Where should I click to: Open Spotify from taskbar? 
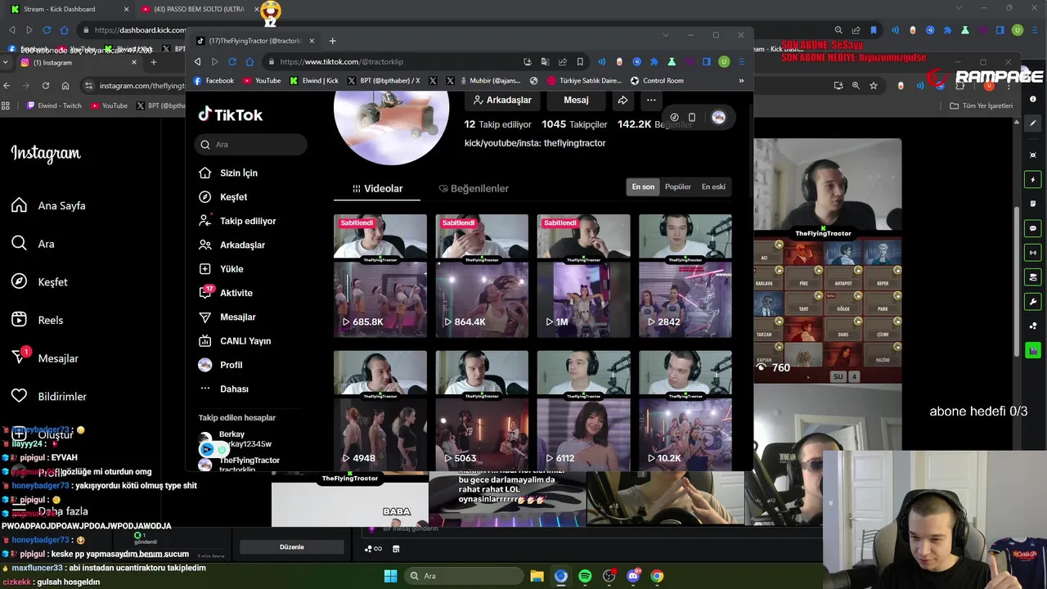pos(585,576)
